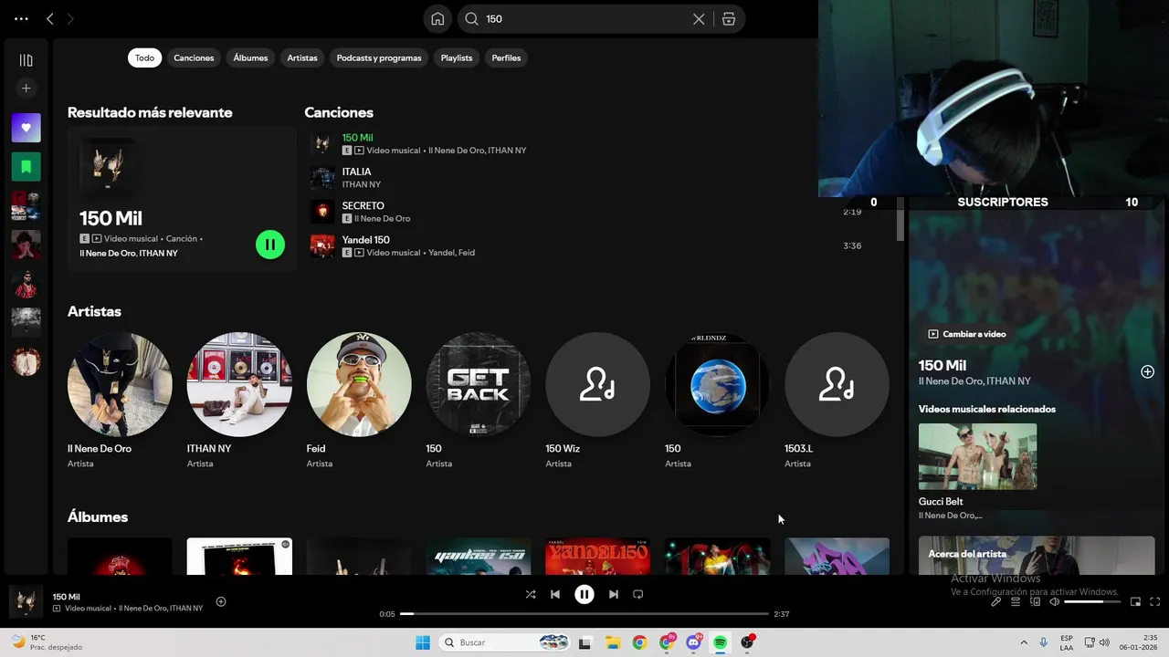Skip to next track

tap(614, 594)
